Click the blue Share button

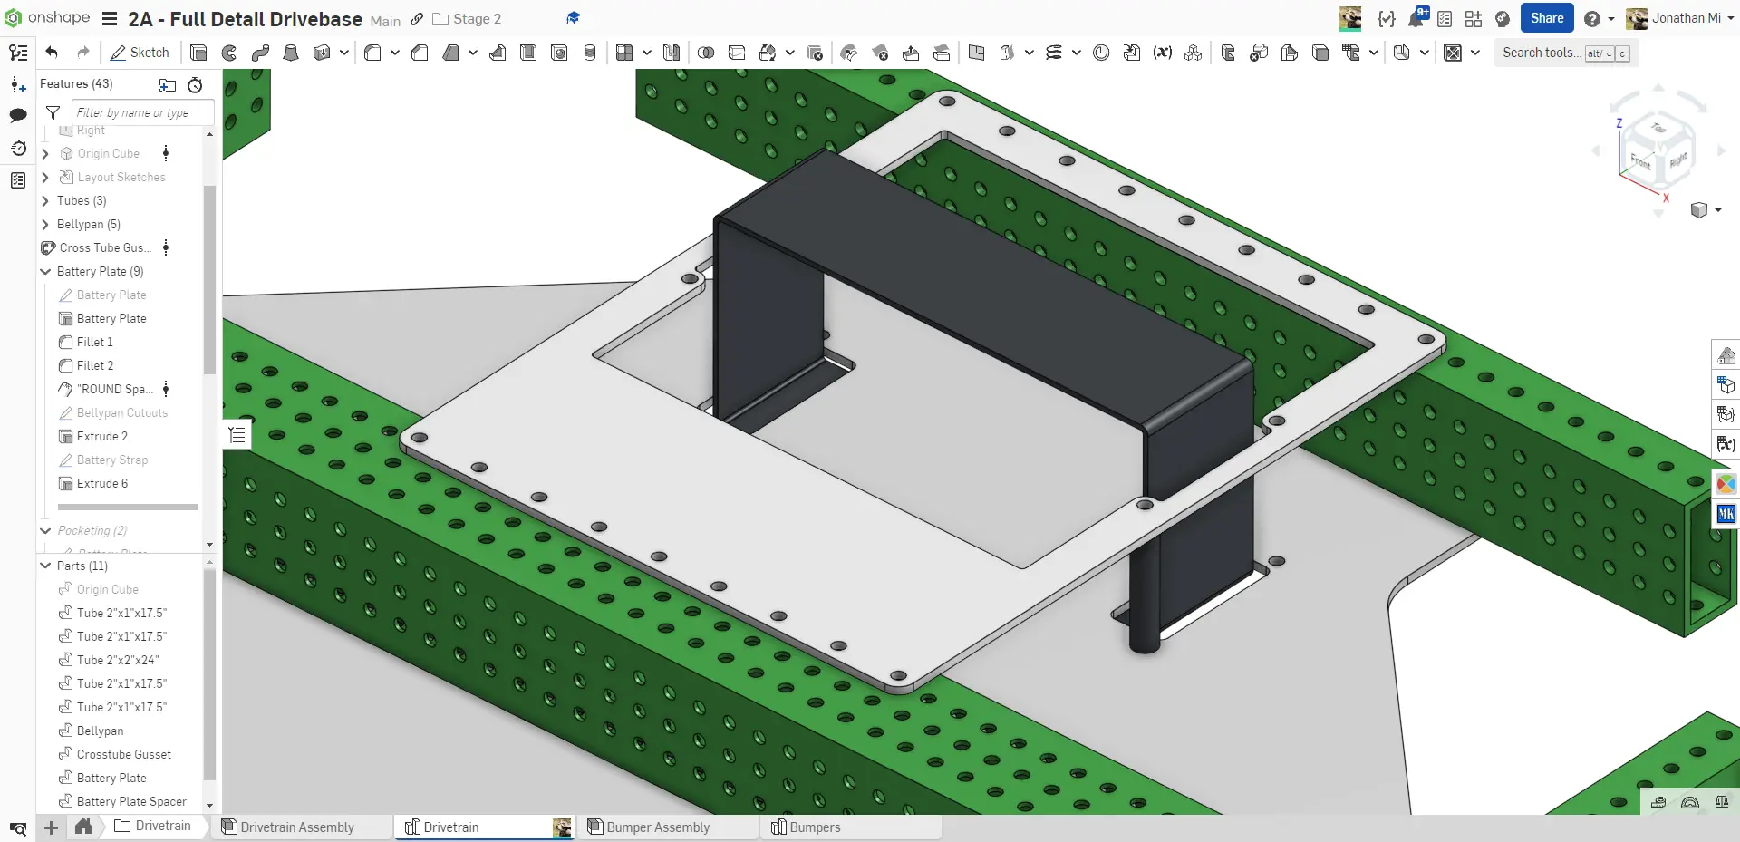pos(1546,18)
